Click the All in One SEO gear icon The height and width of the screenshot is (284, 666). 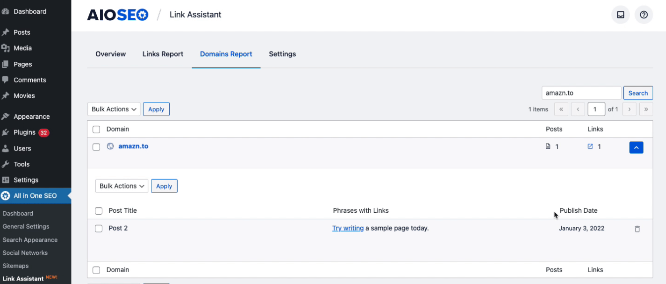5,195
